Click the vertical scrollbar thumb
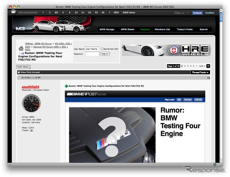The width and height of the screenshot is (230, 177). click(x=221, y=17)
